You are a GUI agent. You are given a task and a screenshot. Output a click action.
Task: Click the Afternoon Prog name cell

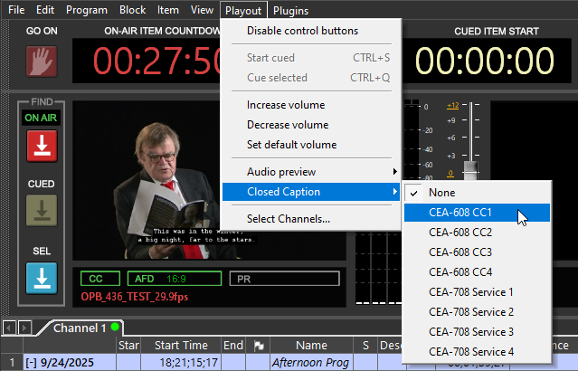point(311,363)
